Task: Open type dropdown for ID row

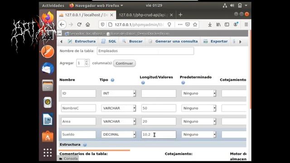Action: pos(119,93)
